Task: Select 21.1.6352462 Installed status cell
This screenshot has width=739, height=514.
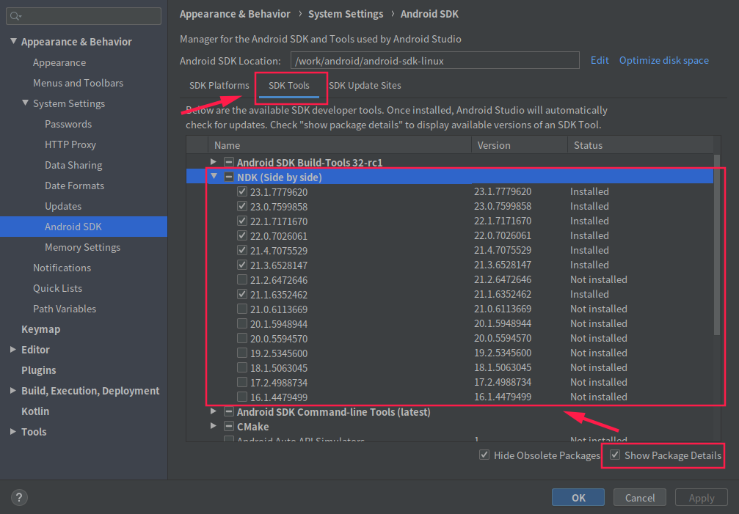Action: click(x=589, y=294)
